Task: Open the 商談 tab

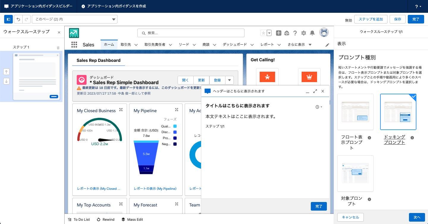Action: tap(206, 44)
